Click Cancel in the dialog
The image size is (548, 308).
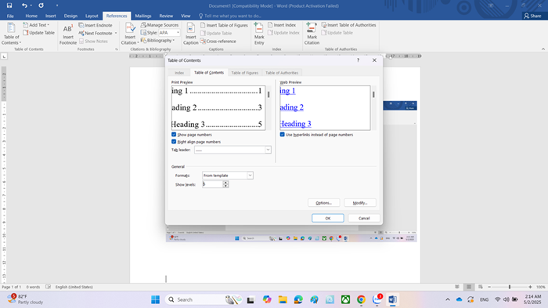[x=364, y=218]
